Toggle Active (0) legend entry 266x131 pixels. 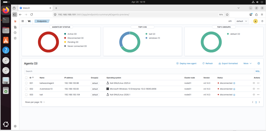[70, 34]
